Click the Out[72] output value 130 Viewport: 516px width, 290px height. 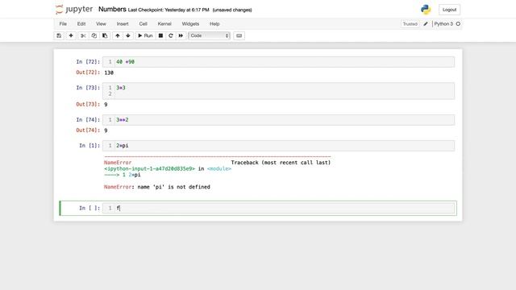coord(109,72)
